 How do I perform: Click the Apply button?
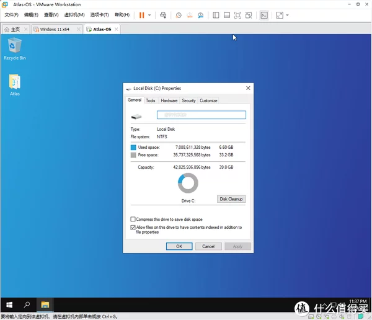(x=237, y=246)
